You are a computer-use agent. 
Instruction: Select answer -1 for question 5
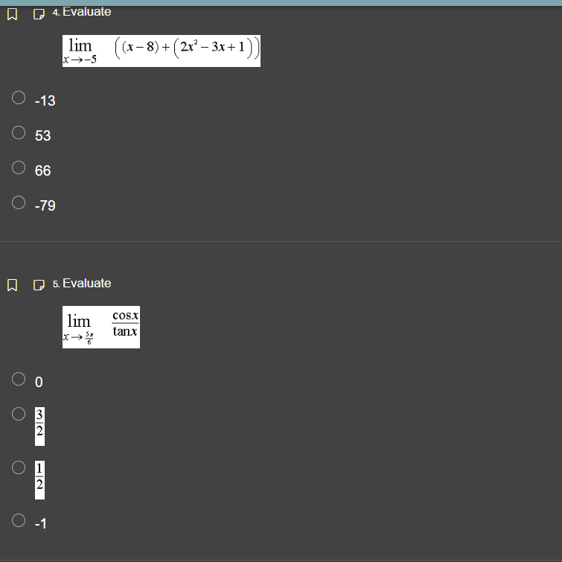(19, 520)
